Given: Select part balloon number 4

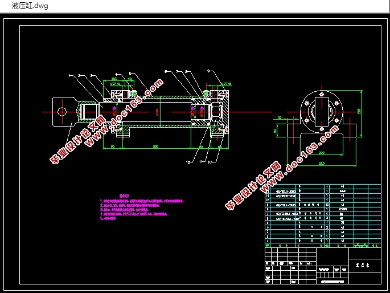Looking at the screenshot, I should point(116,75).
